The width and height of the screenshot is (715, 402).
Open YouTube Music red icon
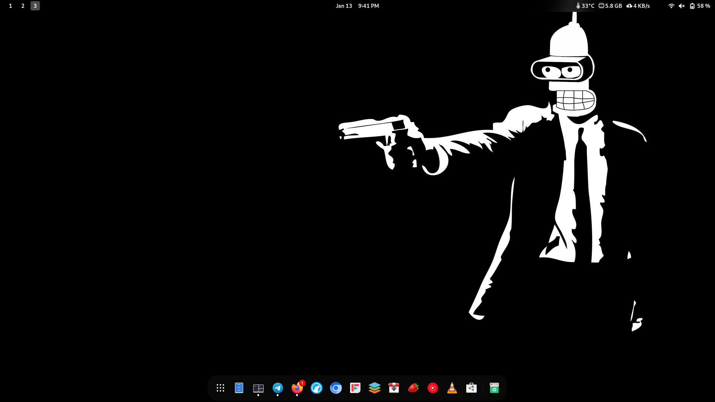click(433, 388)
